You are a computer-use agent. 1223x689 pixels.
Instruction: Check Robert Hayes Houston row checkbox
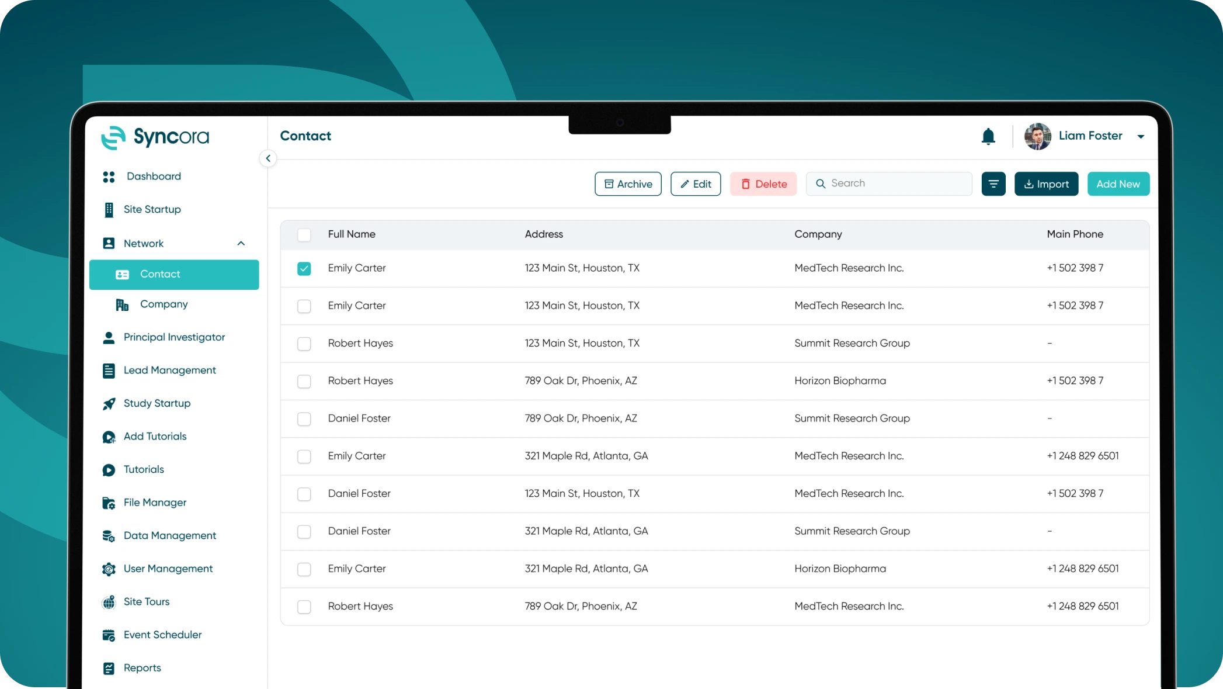point(304,344)
